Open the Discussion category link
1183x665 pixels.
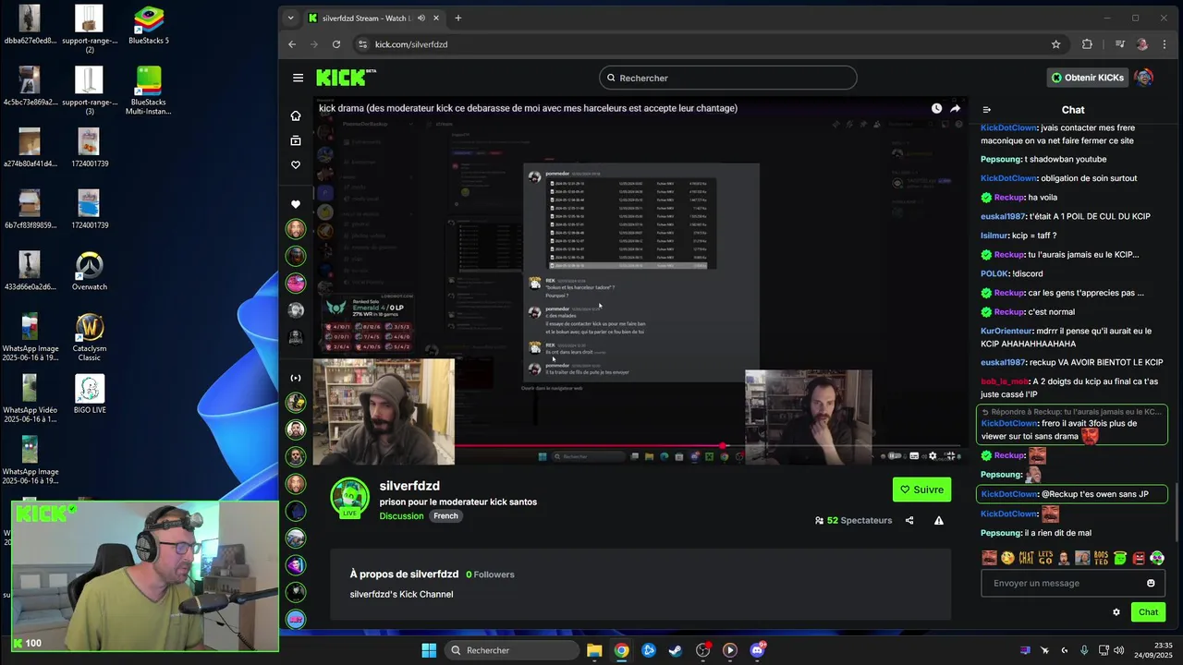(x=401, y=516)
